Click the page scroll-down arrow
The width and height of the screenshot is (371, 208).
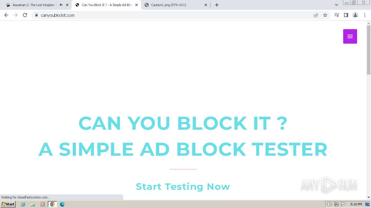tap(369, 197)
